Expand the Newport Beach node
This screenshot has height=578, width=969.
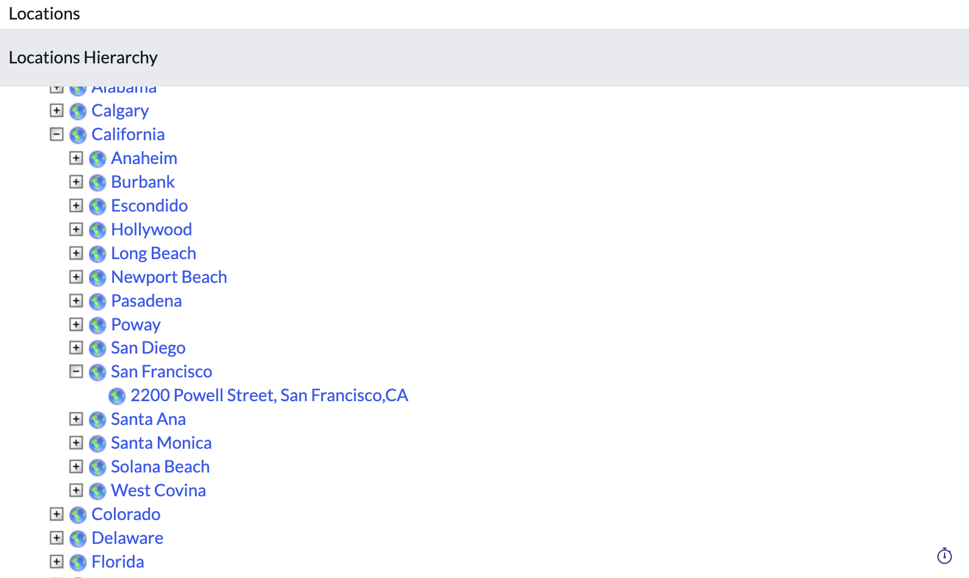76,277
